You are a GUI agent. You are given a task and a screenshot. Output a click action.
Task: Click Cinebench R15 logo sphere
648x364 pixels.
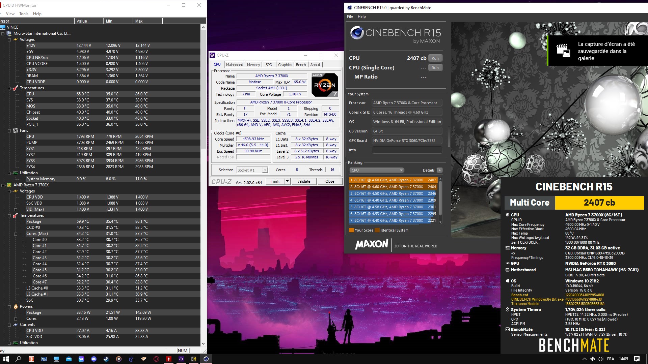click(357, 33)
